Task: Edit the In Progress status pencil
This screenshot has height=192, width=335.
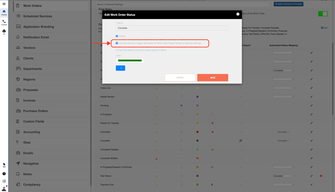Action: click(x=311, y=114)
